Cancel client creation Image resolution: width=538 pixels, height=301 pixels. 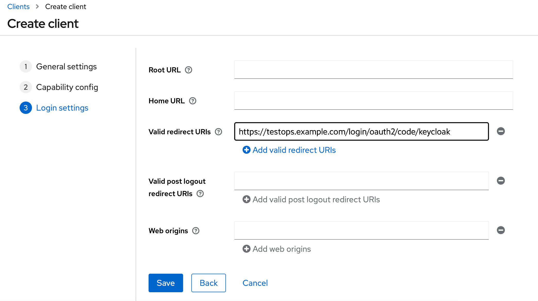[255, 283]
